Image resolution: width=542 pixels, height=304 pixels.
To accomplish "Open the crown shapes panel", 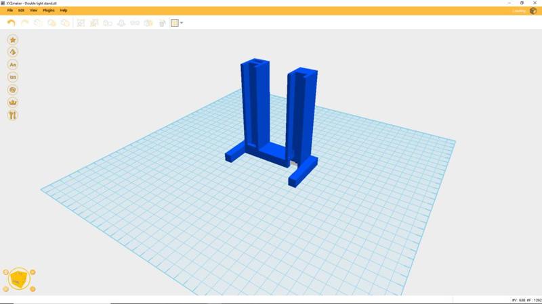I will pos(13,103).
